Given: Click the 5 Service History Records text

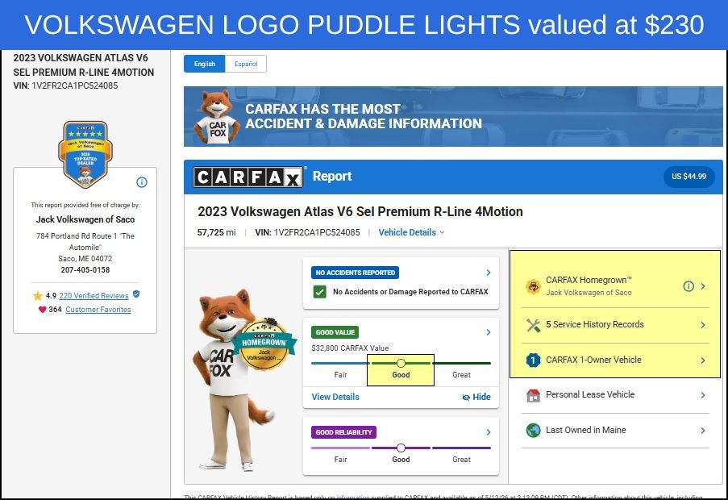Looking at the screenshot, I should click(x=595, y=324).
